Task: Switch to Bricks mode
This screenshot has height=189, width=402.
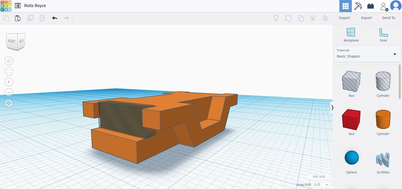Action: [x=371, y=6]
